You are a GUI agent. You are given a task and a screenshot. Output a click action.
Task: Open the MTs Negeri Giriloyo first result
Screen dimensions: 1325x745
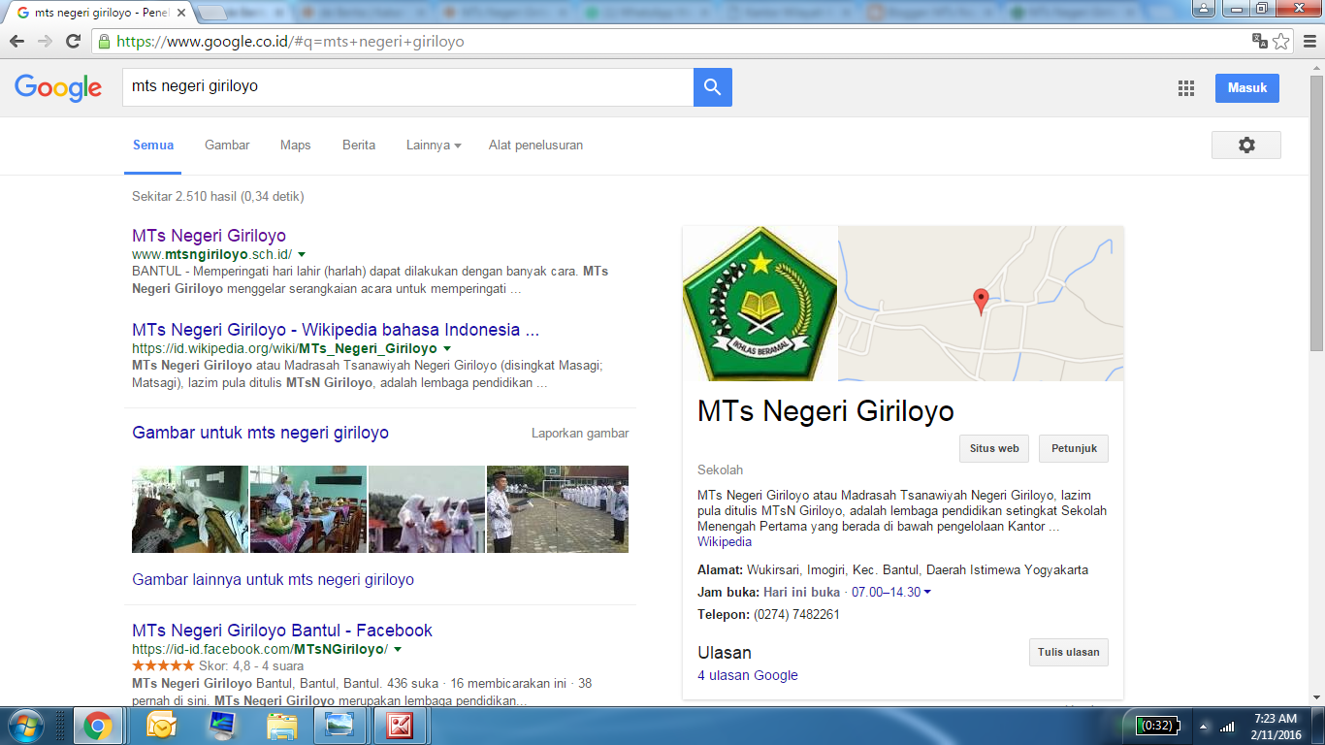tap(209, 236)
